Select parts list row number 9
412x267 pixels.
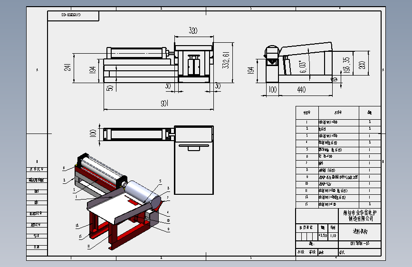point(338,177)
